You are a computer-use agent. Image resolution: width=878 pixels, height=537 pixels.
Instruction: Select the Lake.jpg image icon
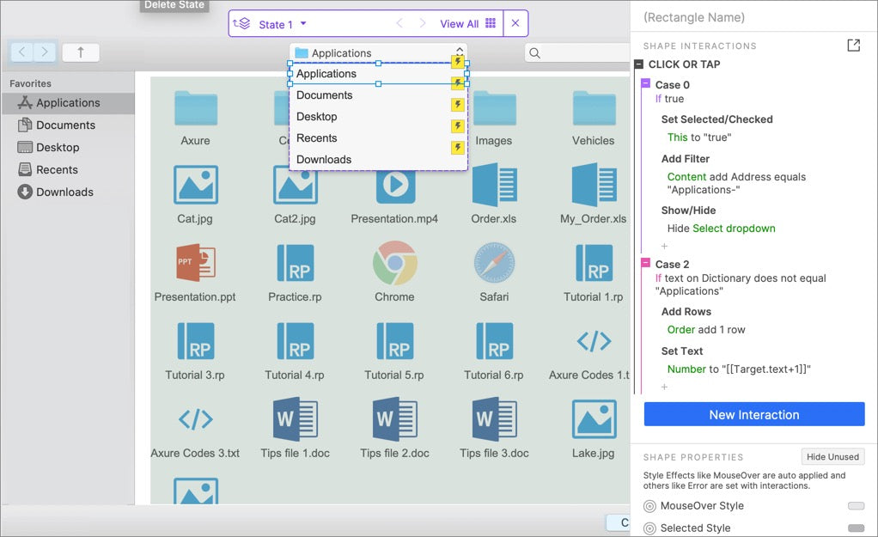(x=594, y=418)
